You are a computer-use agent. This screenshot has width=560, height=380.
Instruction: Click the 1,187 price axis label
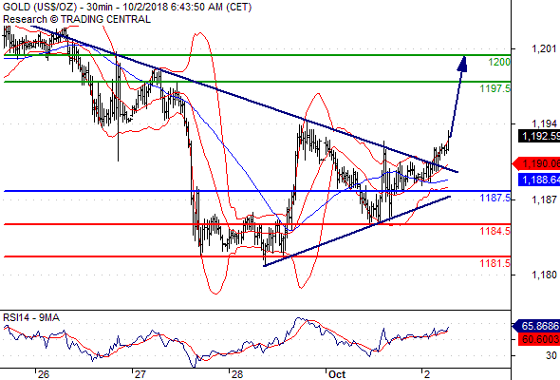click(544, 199)
